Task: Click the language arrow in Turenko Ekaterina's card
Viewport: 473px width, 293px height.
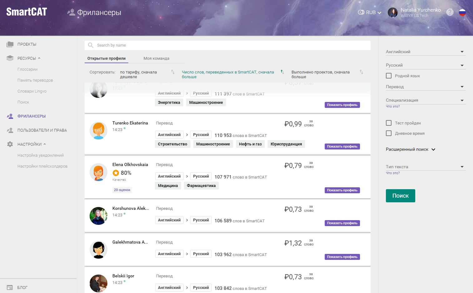Action: pos(187,135)
